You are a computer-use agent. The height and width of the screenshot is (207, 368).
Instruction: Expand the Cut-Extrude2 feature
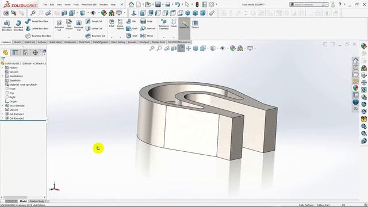[2, 118]
